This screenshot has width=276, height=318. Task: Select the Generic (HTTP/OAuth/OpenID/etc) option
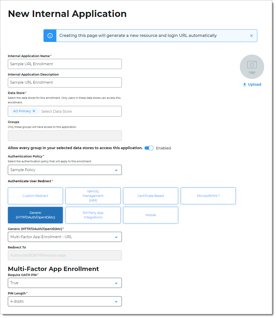[35, 215]
